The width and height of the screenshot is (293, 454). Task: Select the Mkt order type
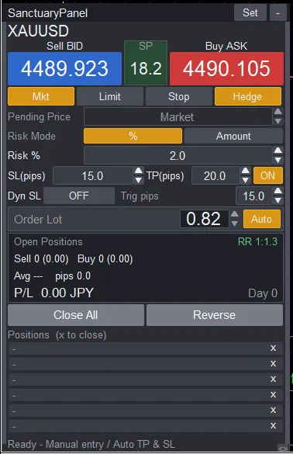point(41,96)
